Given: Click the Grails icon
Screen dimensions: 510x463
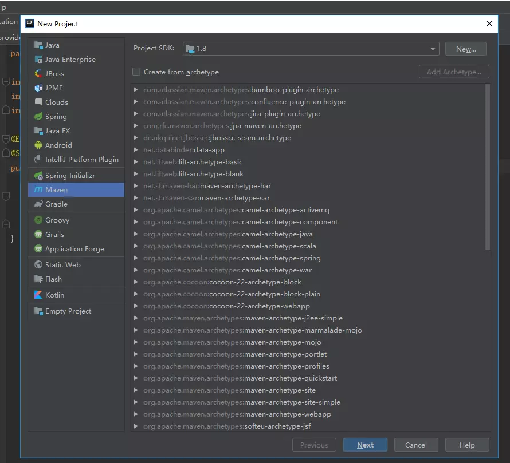Looking at the screenshot, I should tap(38, 235).
